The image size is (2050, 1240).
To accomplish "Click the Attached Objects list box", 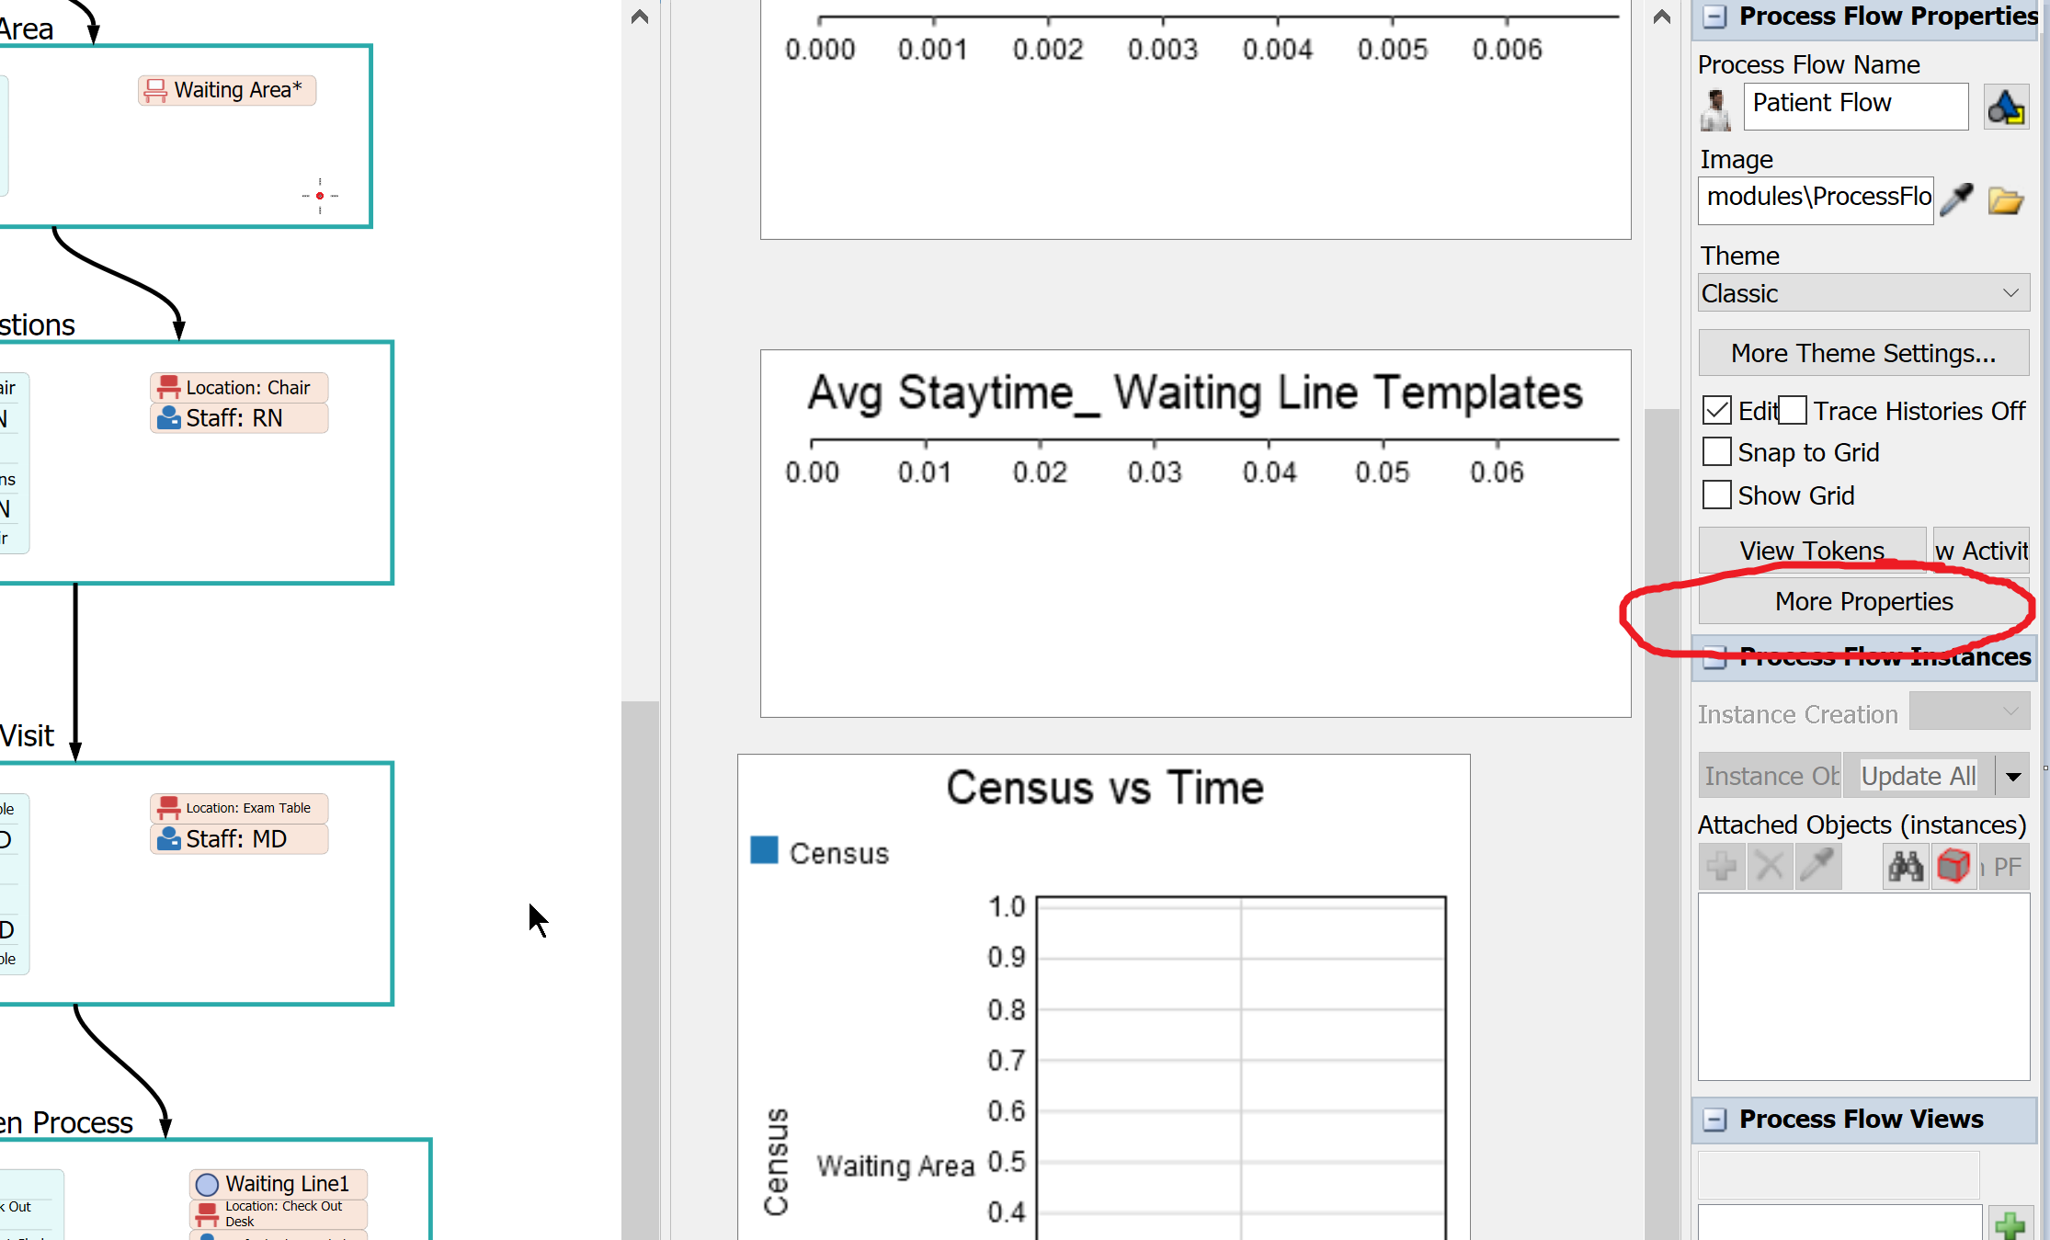I will [1863, 986].
